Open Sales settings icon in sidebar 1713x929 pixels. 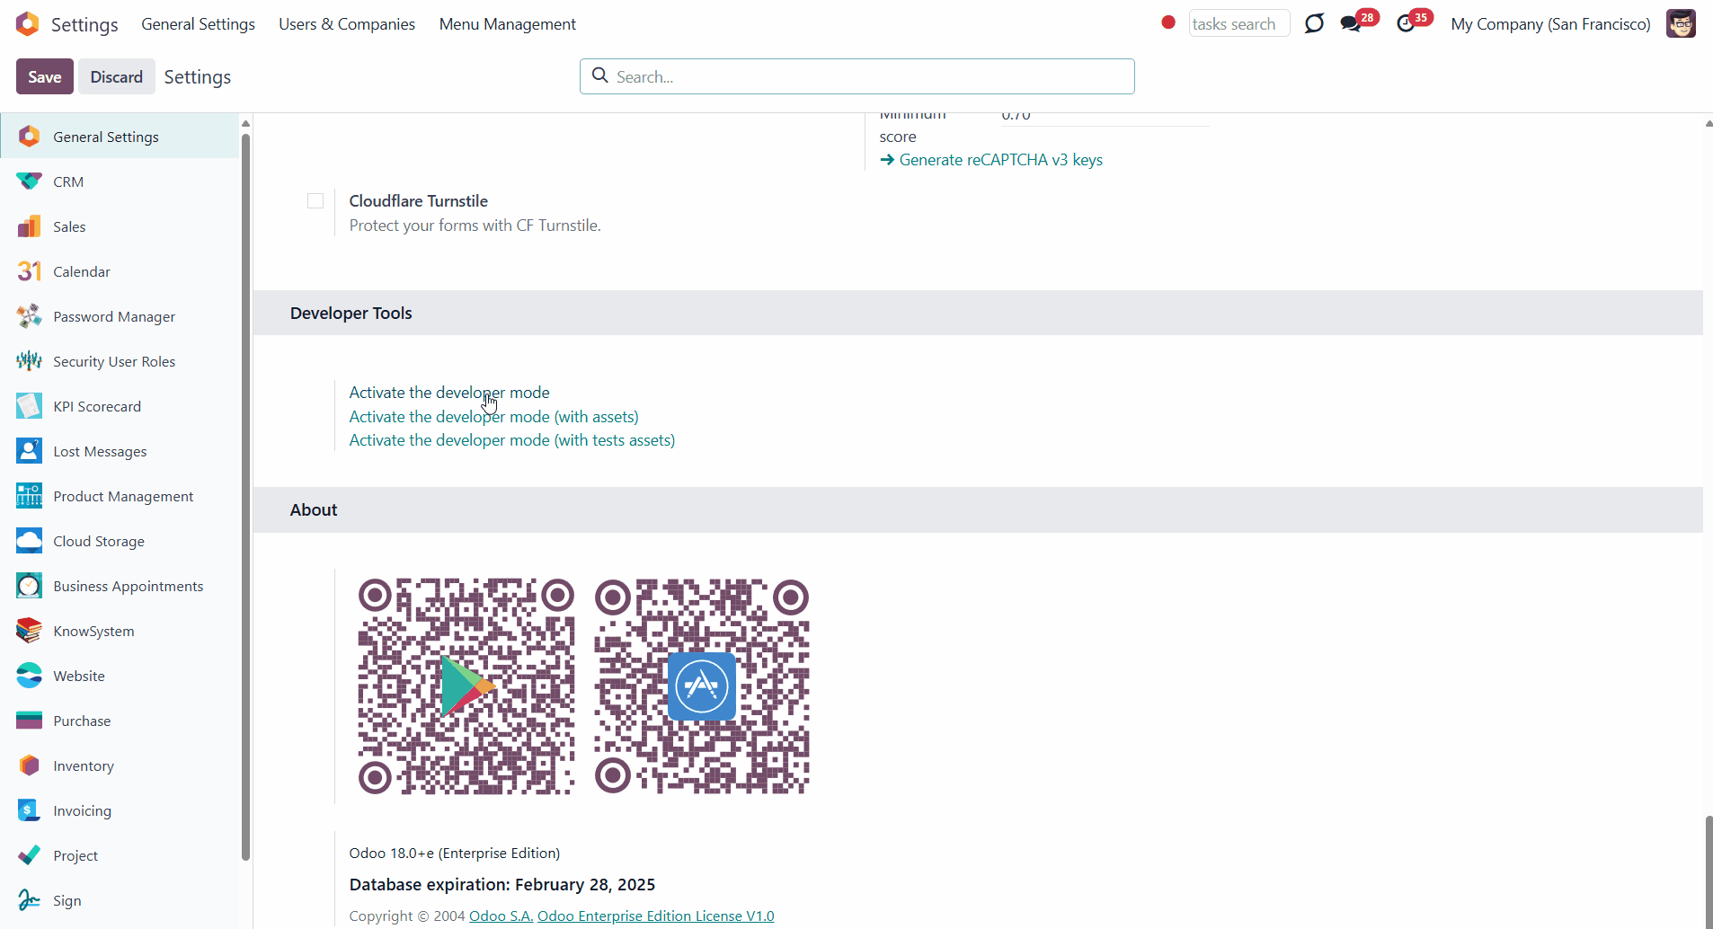(29, 226)
